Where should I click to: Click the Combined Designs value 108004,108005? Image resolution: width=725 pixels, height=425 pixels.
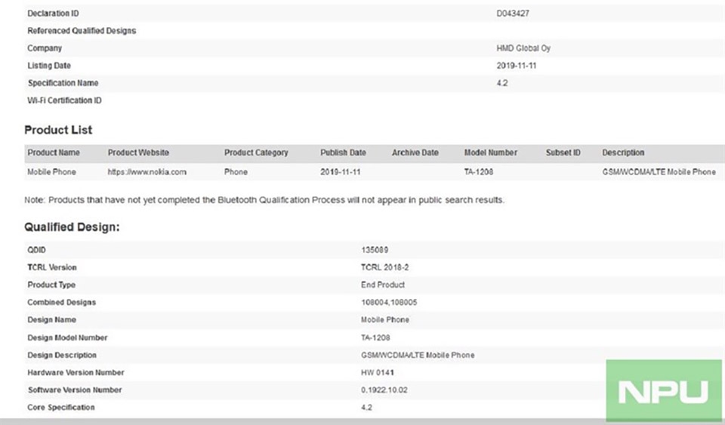389,302
